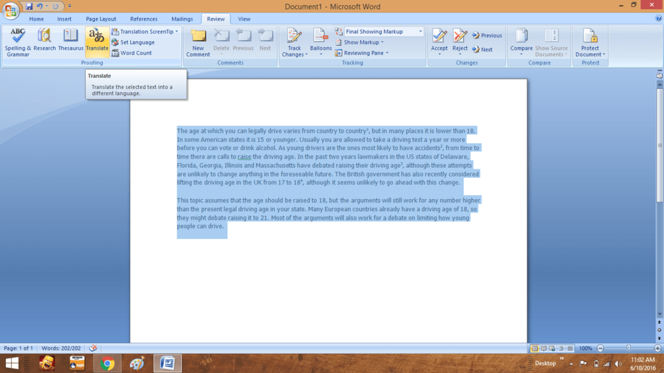The width and height of the screenshot is (664, 373).
Task: Switch to Full Screen Reading view
Action: click(x=543, y=348)
